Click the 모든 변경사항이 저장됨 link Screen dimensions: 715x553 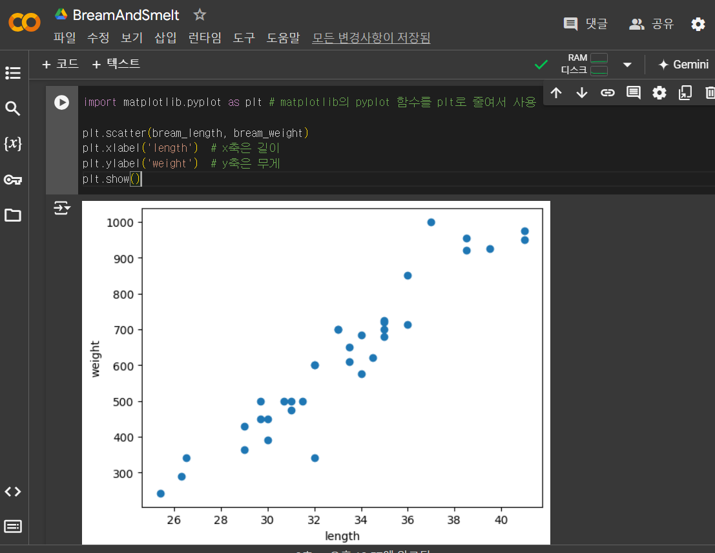pyautogui.click(x=371, y=37)
